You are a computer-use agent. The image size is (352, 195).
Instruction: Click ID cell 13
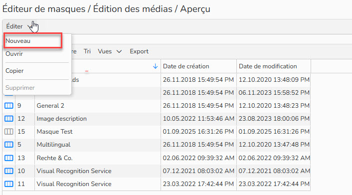pyautogui.click(x=21, y=158)
